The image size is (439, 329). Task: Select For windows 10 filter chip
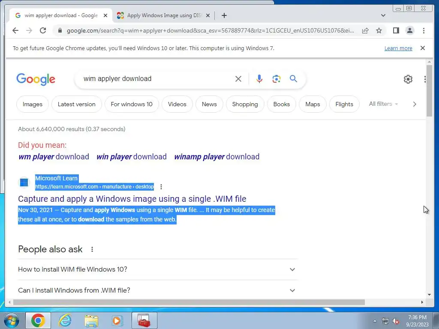pos(132,104)
